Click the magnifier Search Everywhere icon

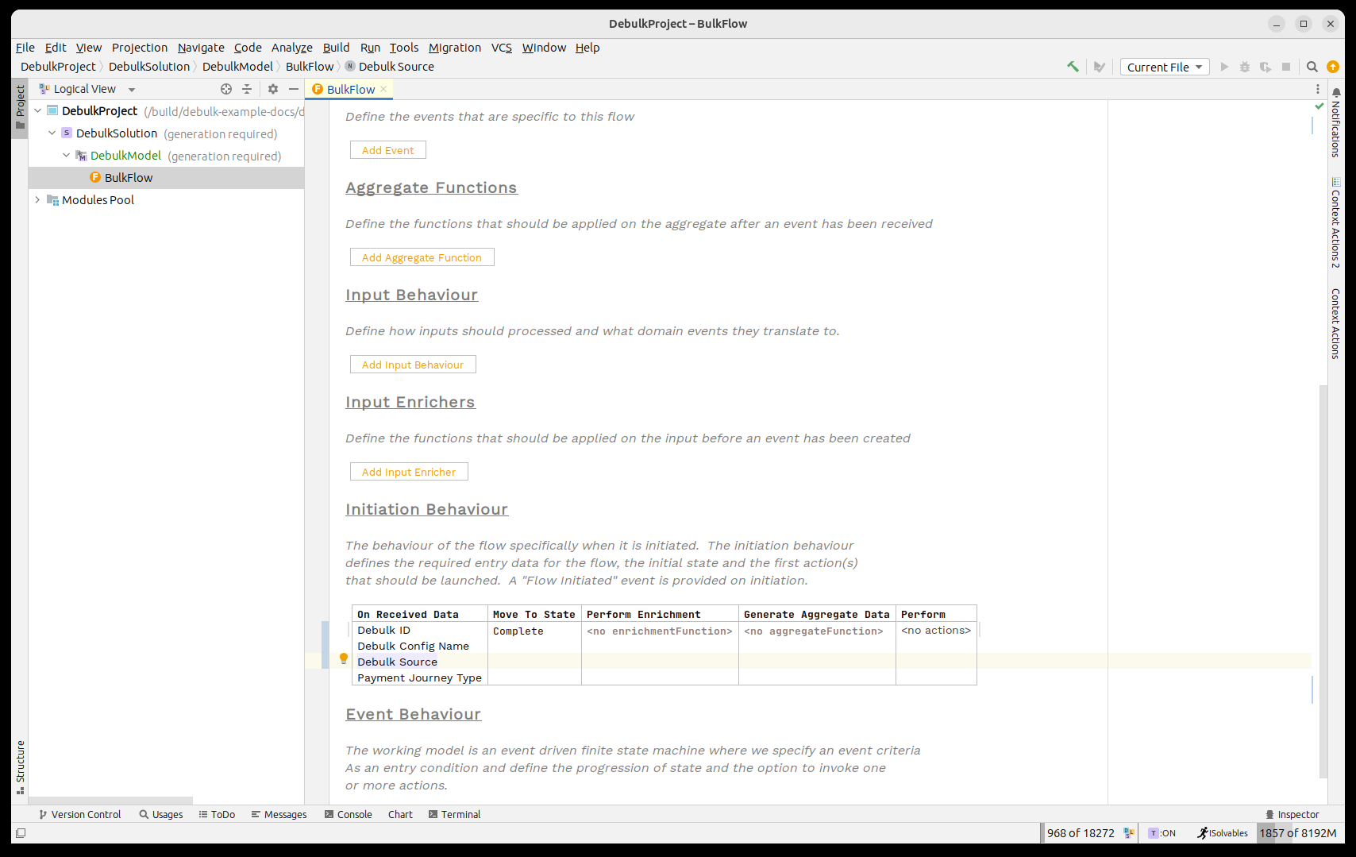(1312, 67)
